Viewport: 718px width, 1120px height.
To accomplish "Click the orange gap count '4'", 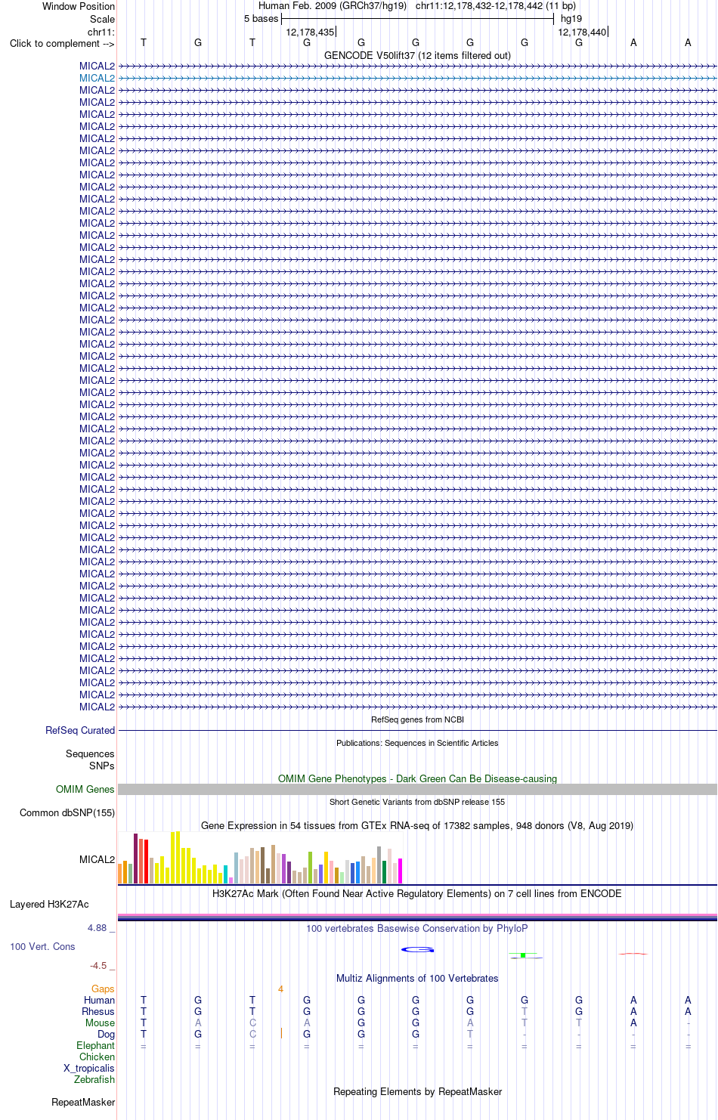I will coord(280,989).
